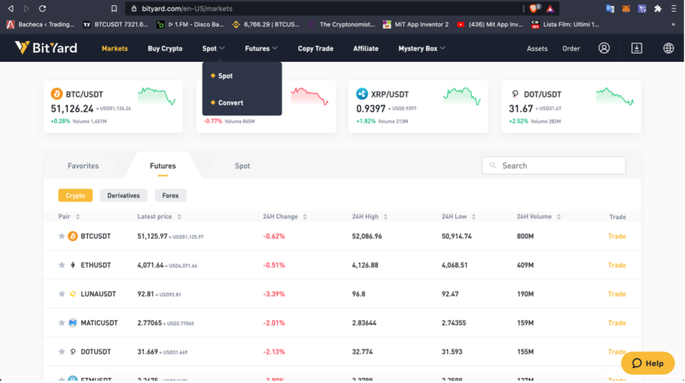
Task: Sort the table by 24H Change
Action: pos(284,216)
